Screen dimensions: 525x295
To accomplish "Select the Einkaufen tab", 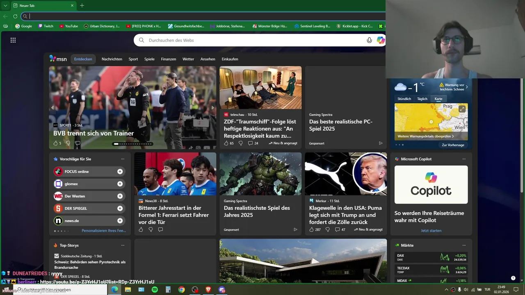I will (230, 59).
